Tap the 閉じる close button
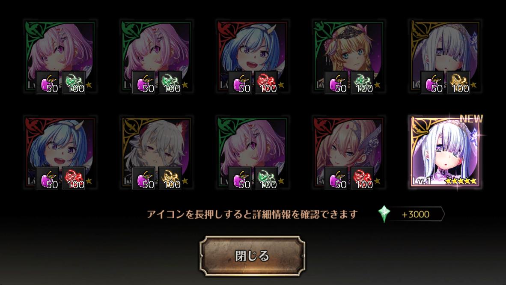The image size is (506, 285). 252,255
